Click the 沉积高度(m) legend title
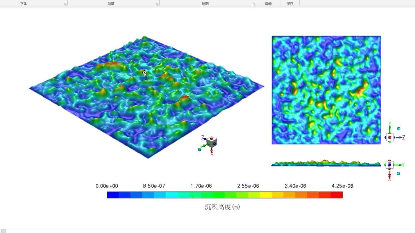Image resolution: width=415 pixels, height=233 pixels. coord(222,207)
